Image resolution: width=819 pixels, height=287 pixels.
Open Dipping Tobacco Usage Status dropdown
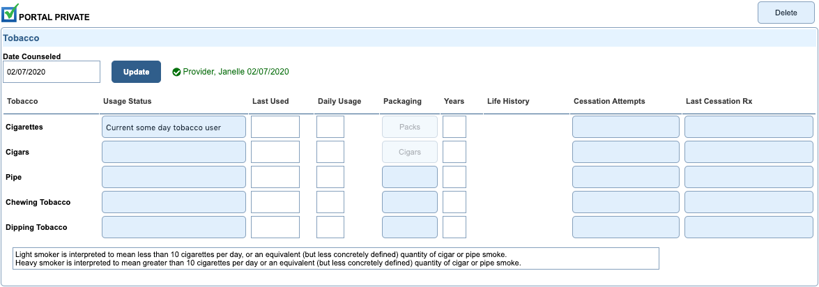coord(174,227)
